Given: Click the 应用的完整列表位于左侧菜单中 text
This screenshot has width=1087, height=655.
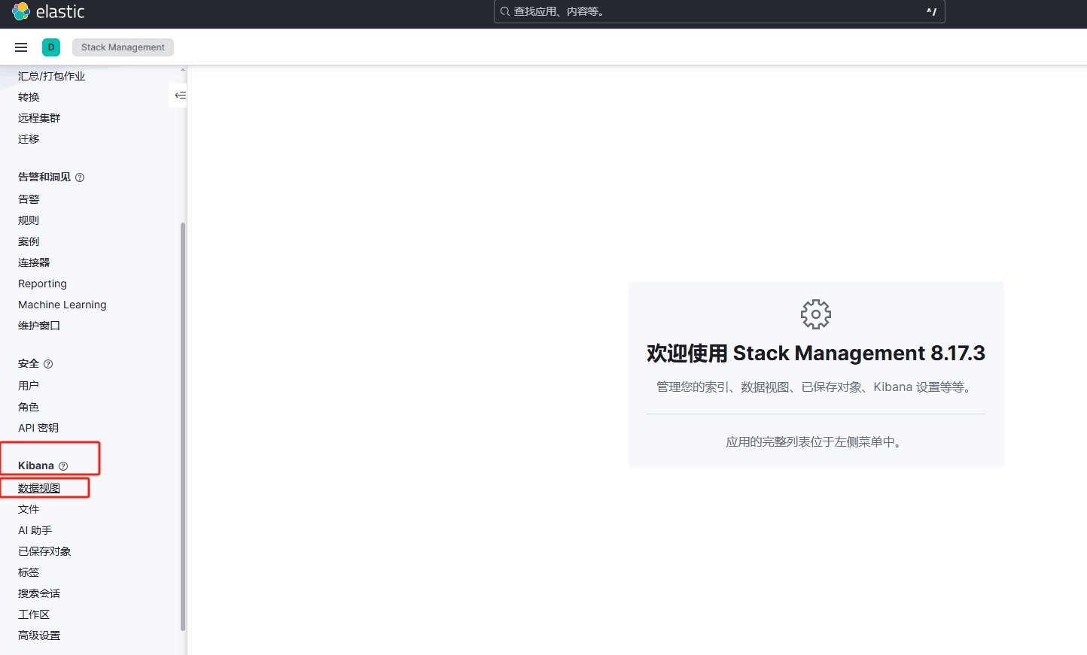Looking at the screenshot, I should click(x=816, y=442).
